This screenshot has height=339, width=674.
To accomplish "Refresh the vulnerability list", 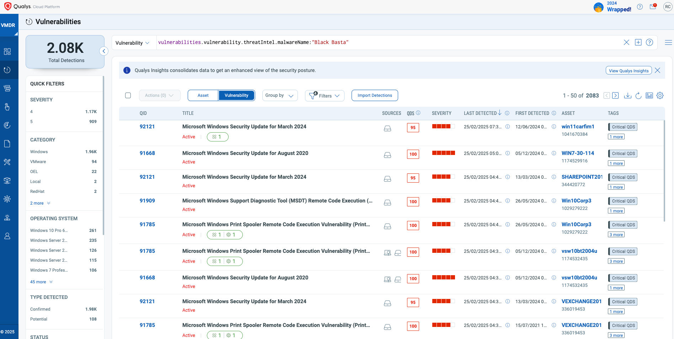I will 638,95.
